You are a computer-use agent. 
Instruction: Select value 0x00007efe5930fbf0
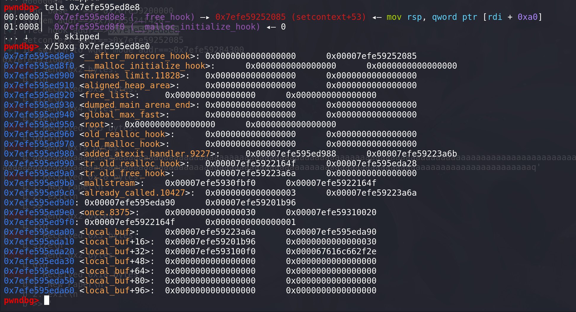pos(210,183)
